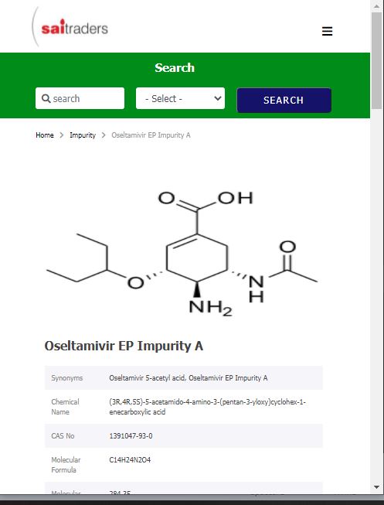Click the saitraders logo
The image size is (384, 505).
(70, 27)
